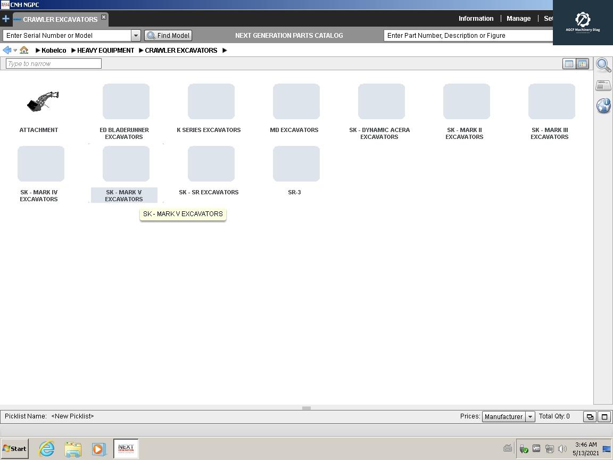
Task: Click the globe information icon in right sidebar
Action: pos(603,106)
